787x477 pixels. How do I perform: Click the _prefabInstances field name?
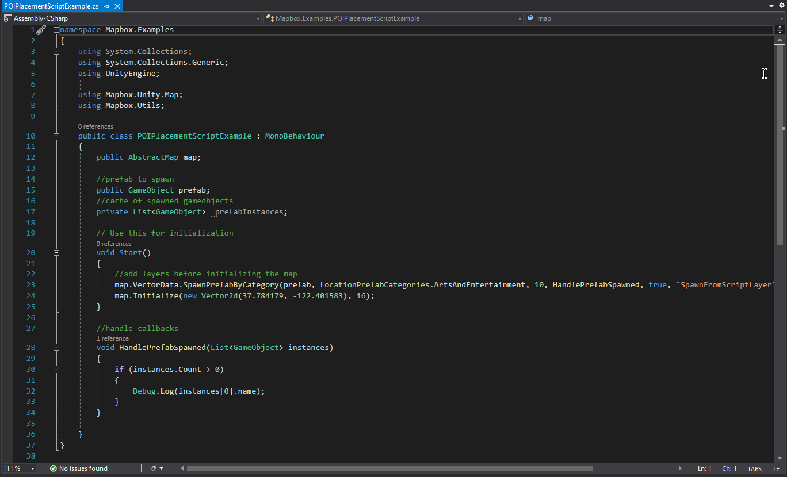click(249, 212)
